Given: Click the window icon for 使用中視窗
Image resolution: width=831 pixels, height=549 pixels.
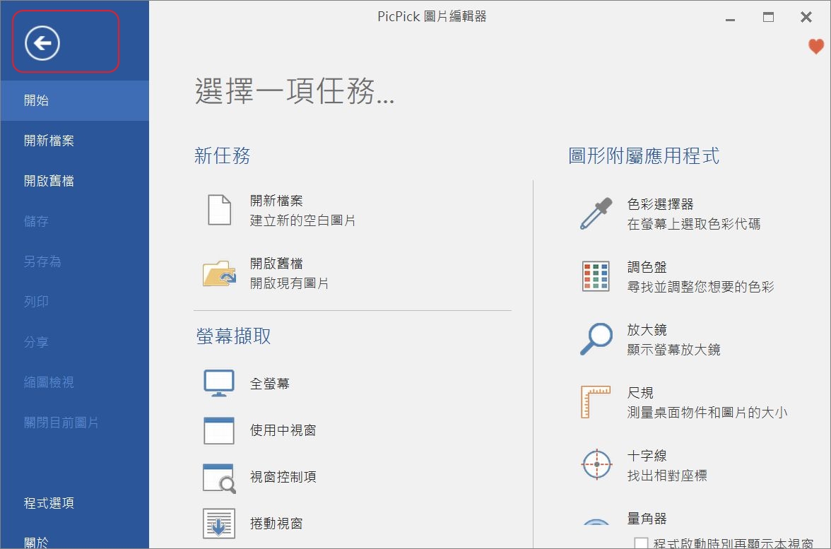Looking at the screenshot, I should pyautogui.click(x=219, y=430).
